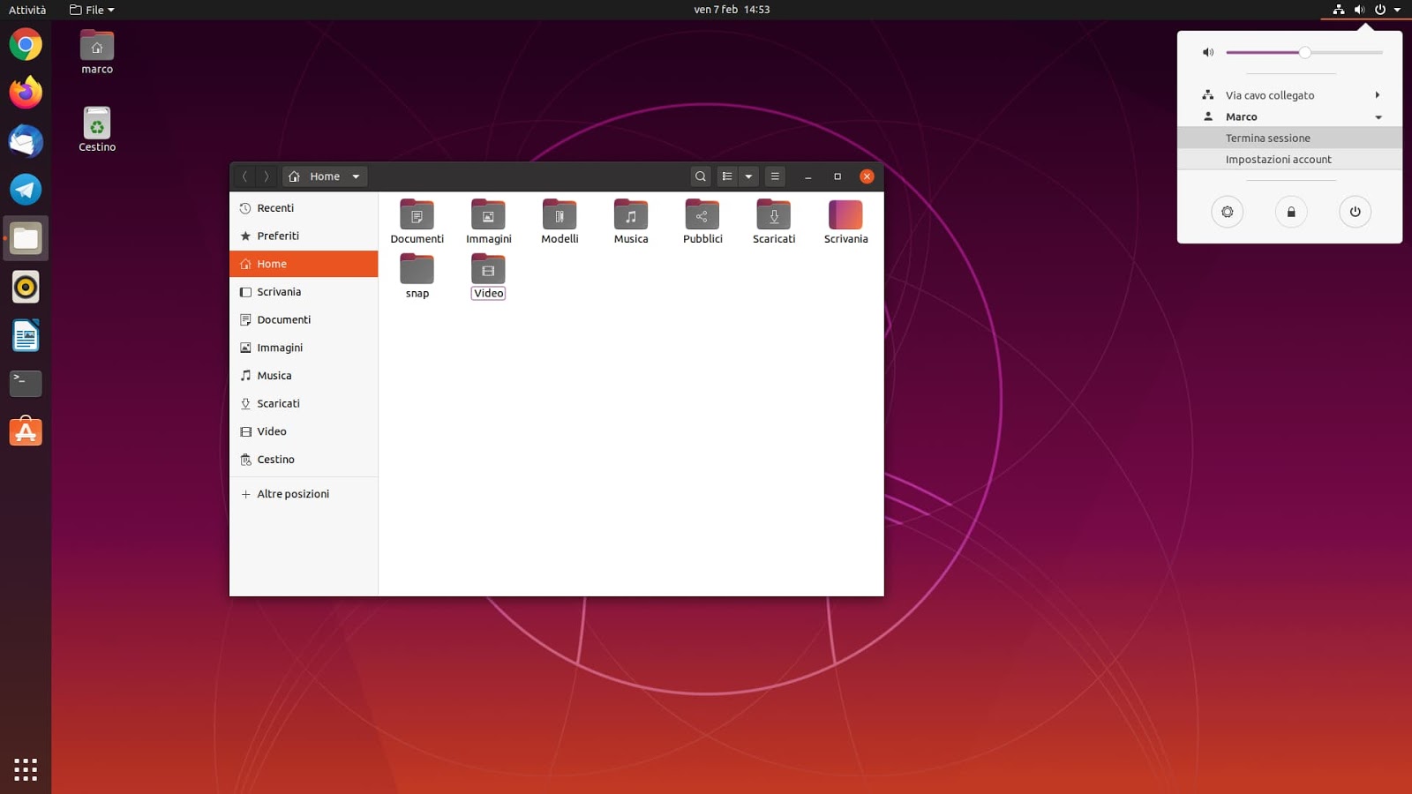The image size is (1412, 794).
Task: Click the volume icon in top bar
Action: (x=1359, y=10)
